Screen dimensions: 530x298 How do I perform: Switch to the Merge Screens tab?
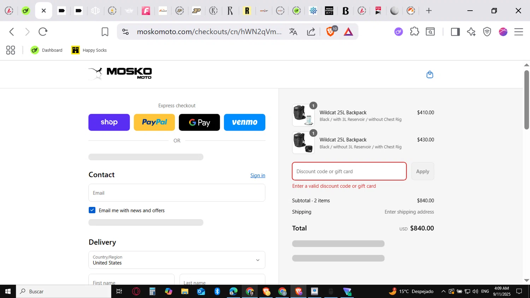(x=329, y=11)
